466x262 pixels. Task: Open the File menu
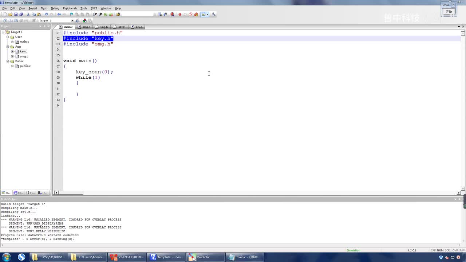point(4,8)
